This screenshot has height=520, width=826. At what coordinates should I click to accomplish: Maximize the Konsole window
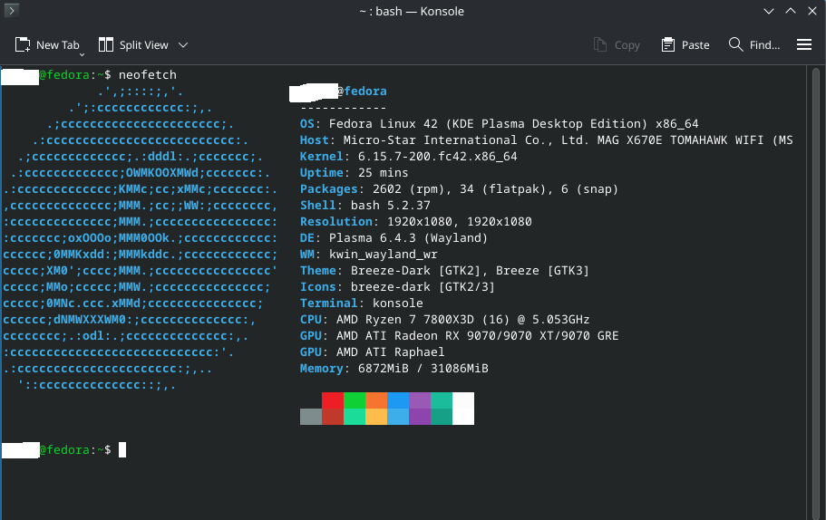(x=790, y=11)
